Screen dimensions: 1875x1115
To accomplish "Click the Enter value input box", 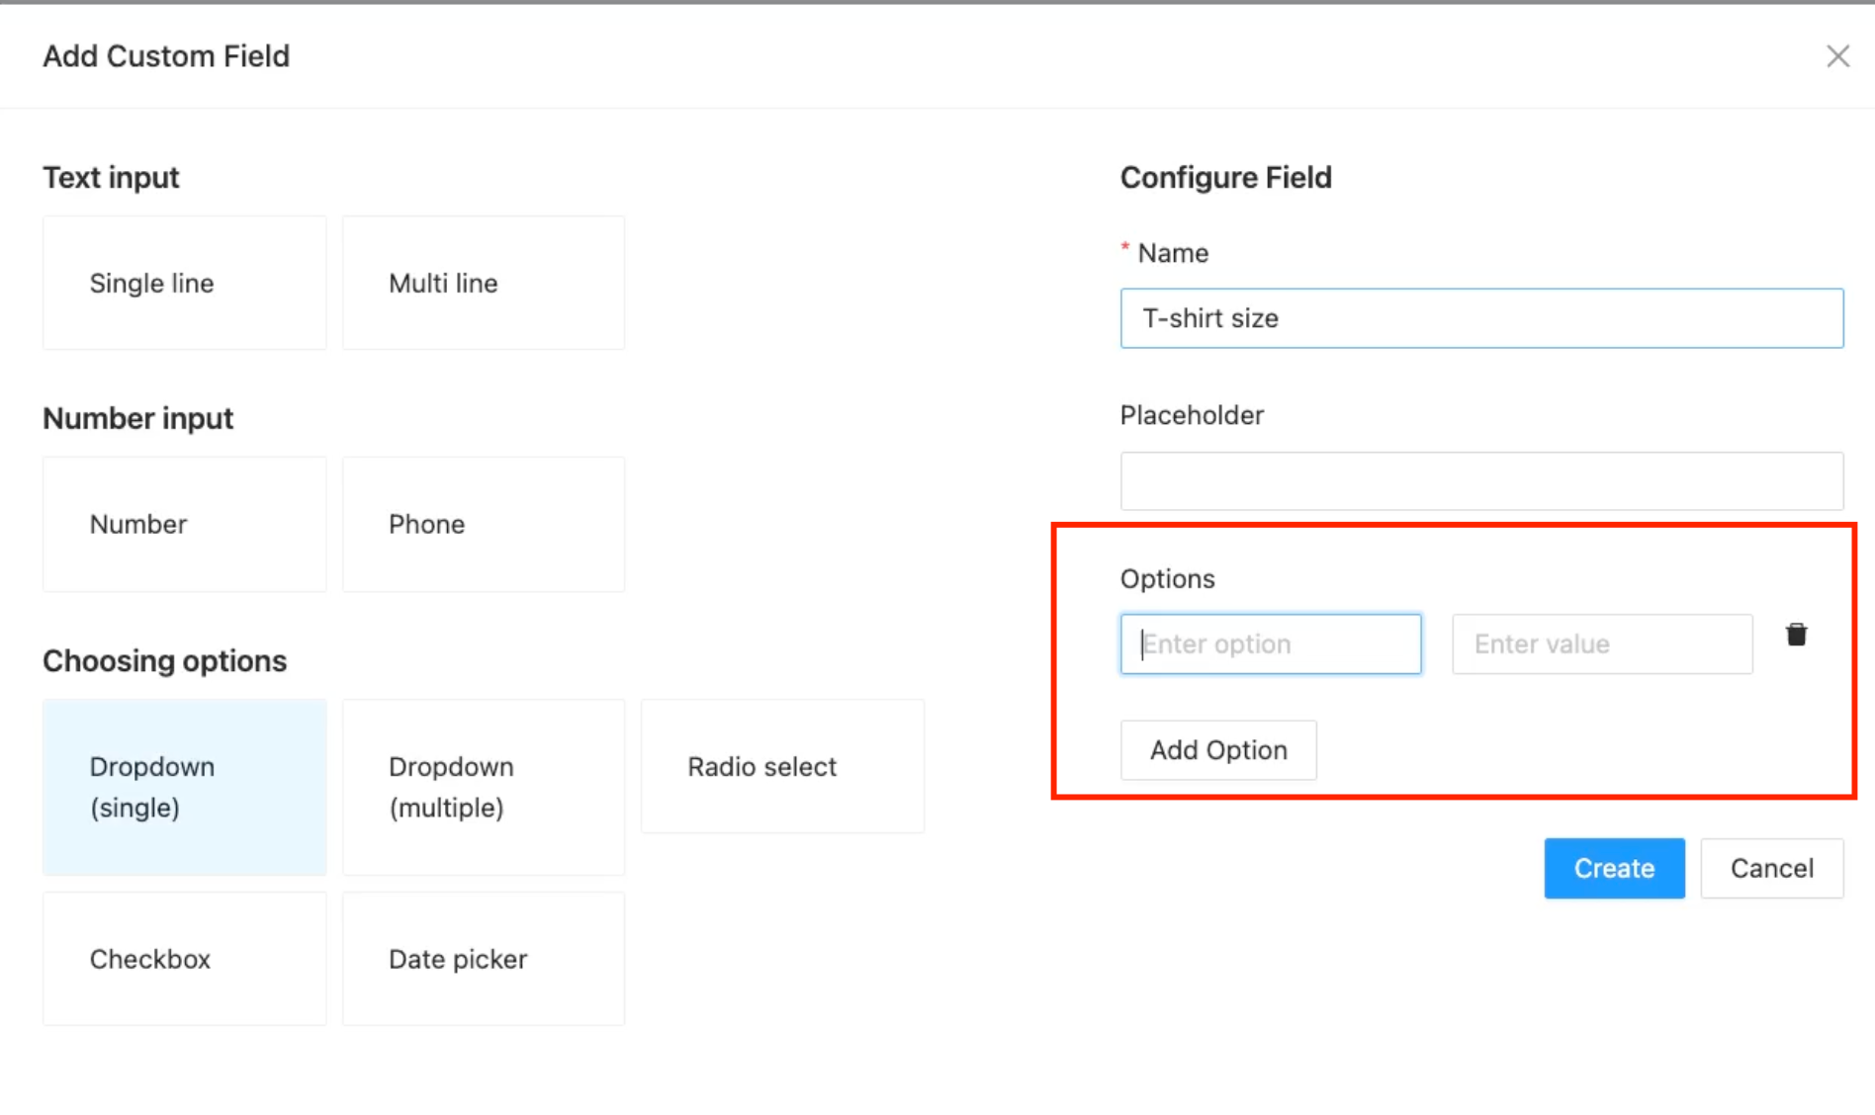I will pyautogui.click(x=1601, y=644).
